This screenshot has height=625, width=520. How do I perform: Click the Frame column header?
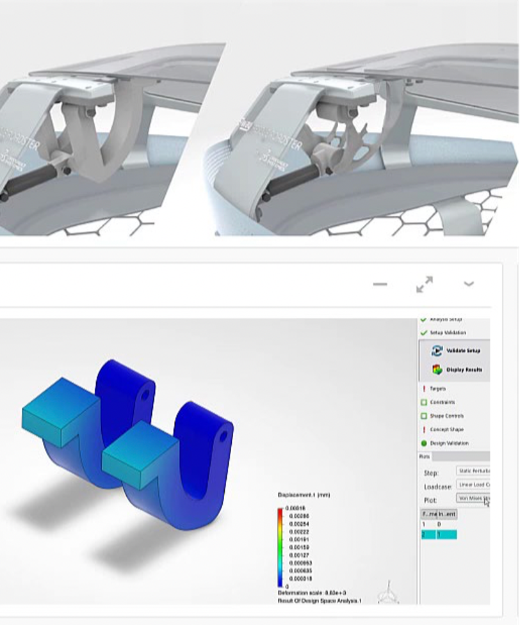(x=430, y=514)
